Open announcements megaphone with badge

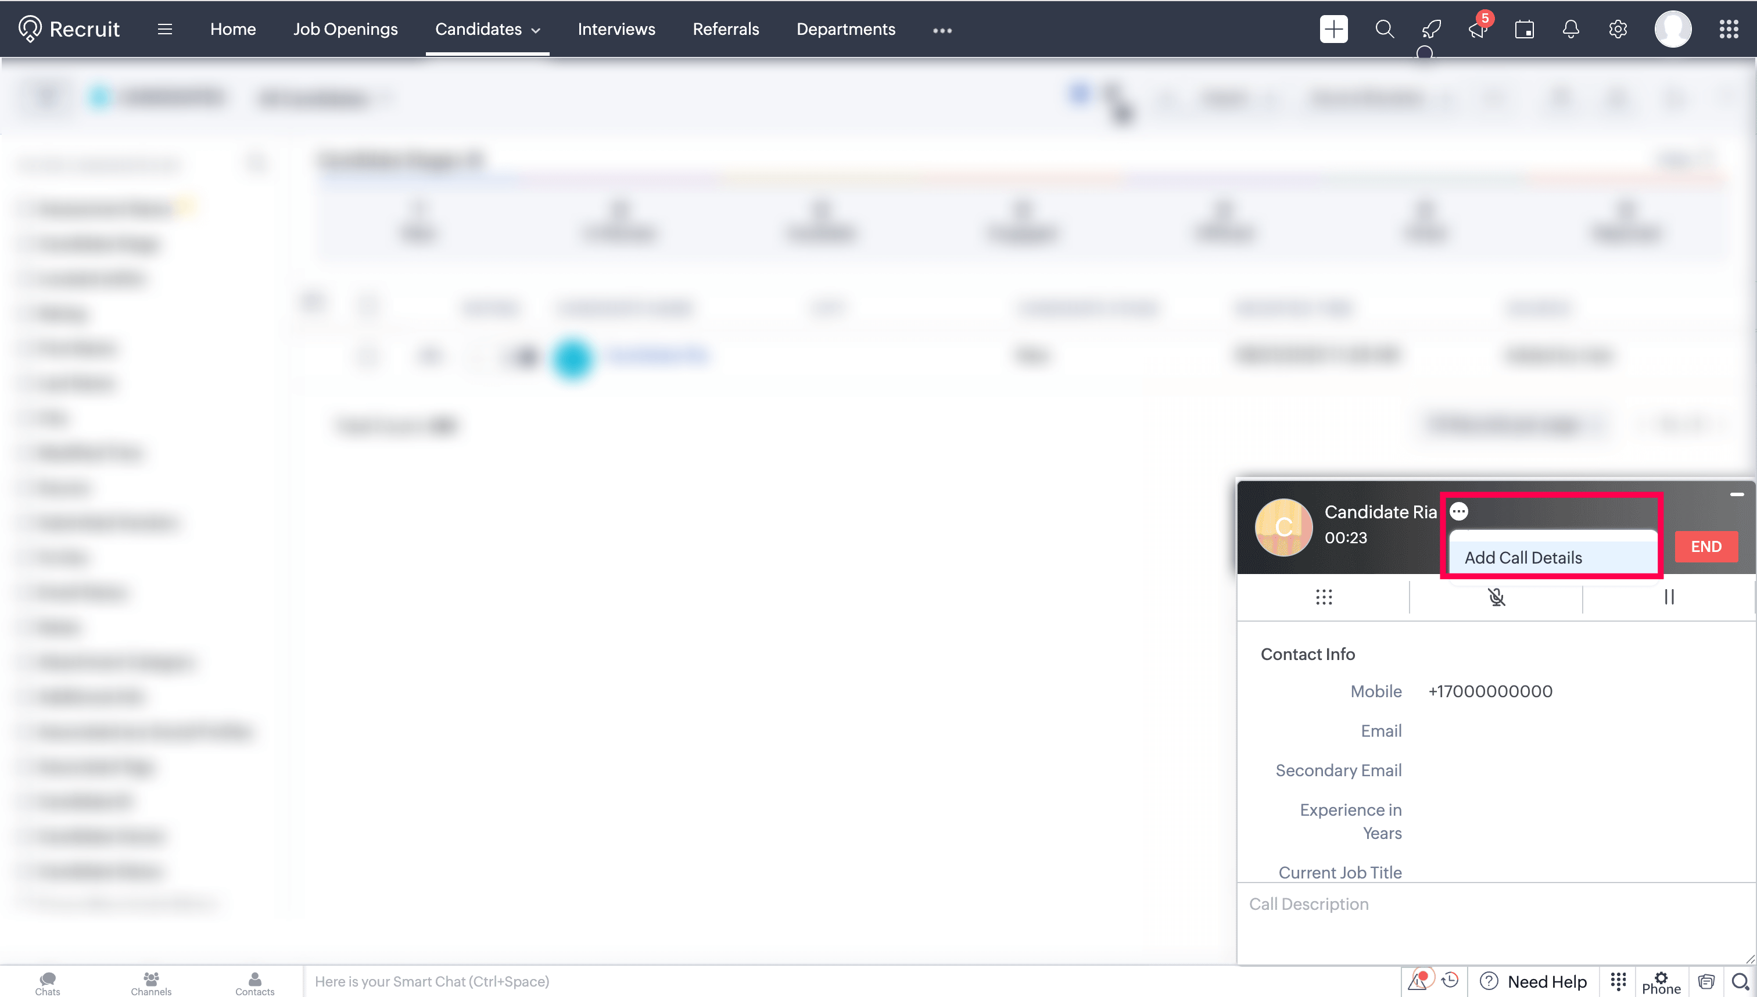(x=1478, y=29)
